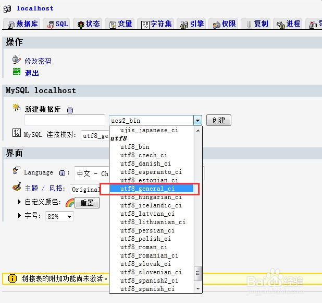This screenshot has height=303, width=322.
Task: Click the variables list icon
Action: 113,25
